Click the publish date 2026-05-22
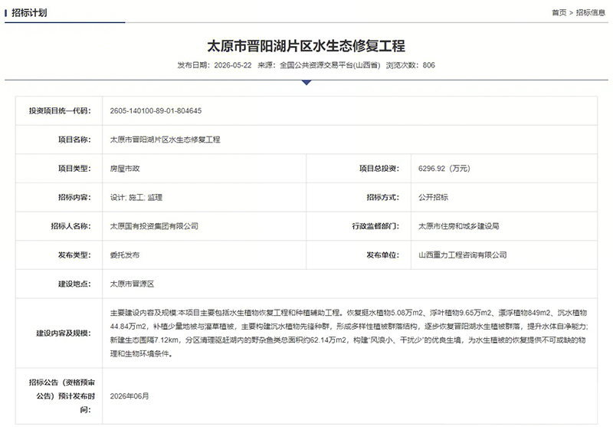The height and width of the screenshot is (427, 613). coord(233,65)
